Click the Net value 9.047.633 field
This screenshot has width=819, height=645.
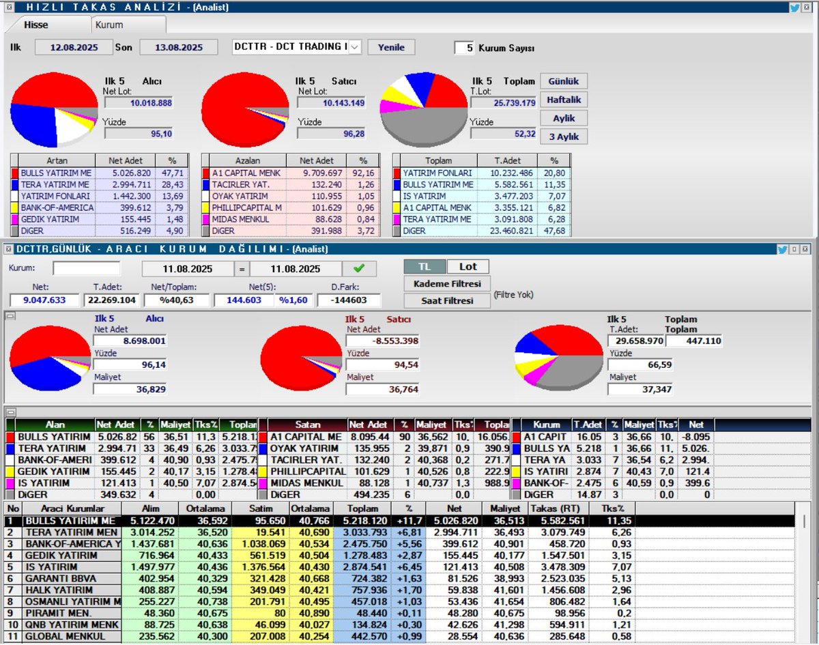45,300
